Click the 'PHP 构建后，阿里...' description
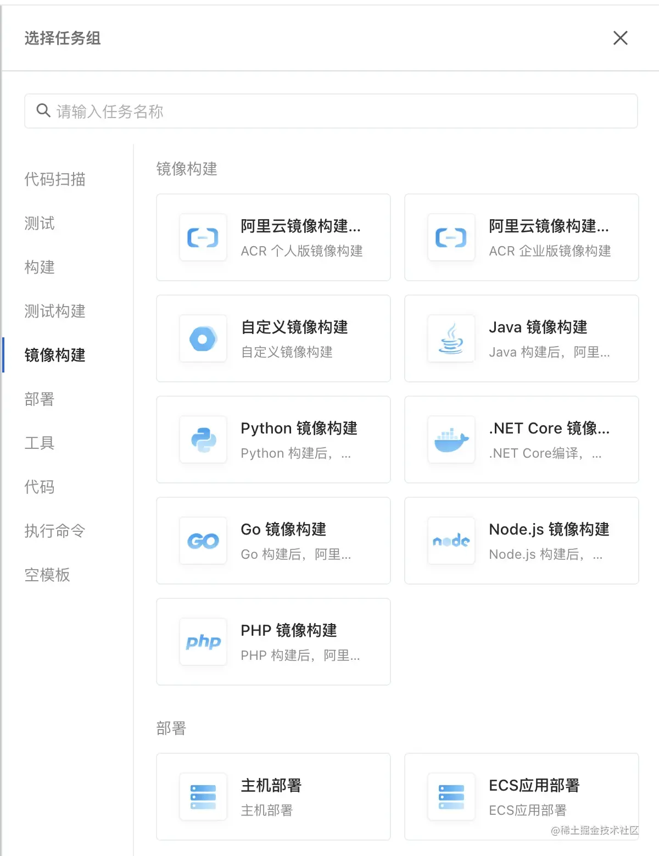This screenshot has width=659, height=856. tap(300, 655)
